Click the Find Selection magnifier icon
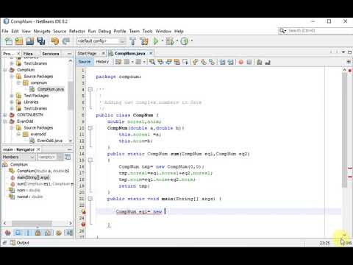Screen dimensions: 353x265 [x=152, y=62]
